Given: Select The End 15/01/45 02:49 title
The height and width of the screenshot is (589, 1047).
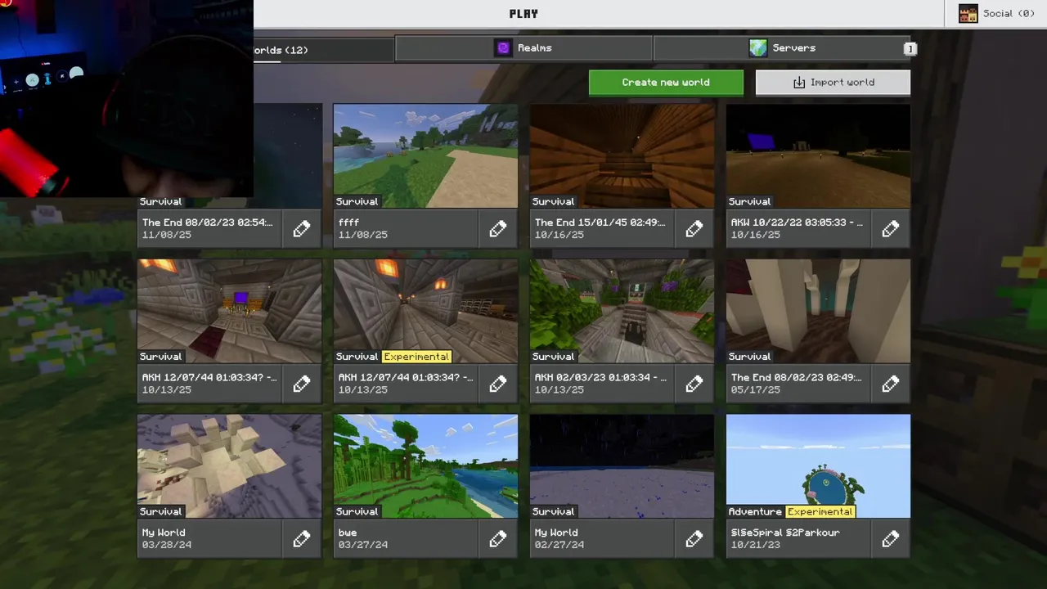Looking at the screenshot, I should tap(600, 223).
